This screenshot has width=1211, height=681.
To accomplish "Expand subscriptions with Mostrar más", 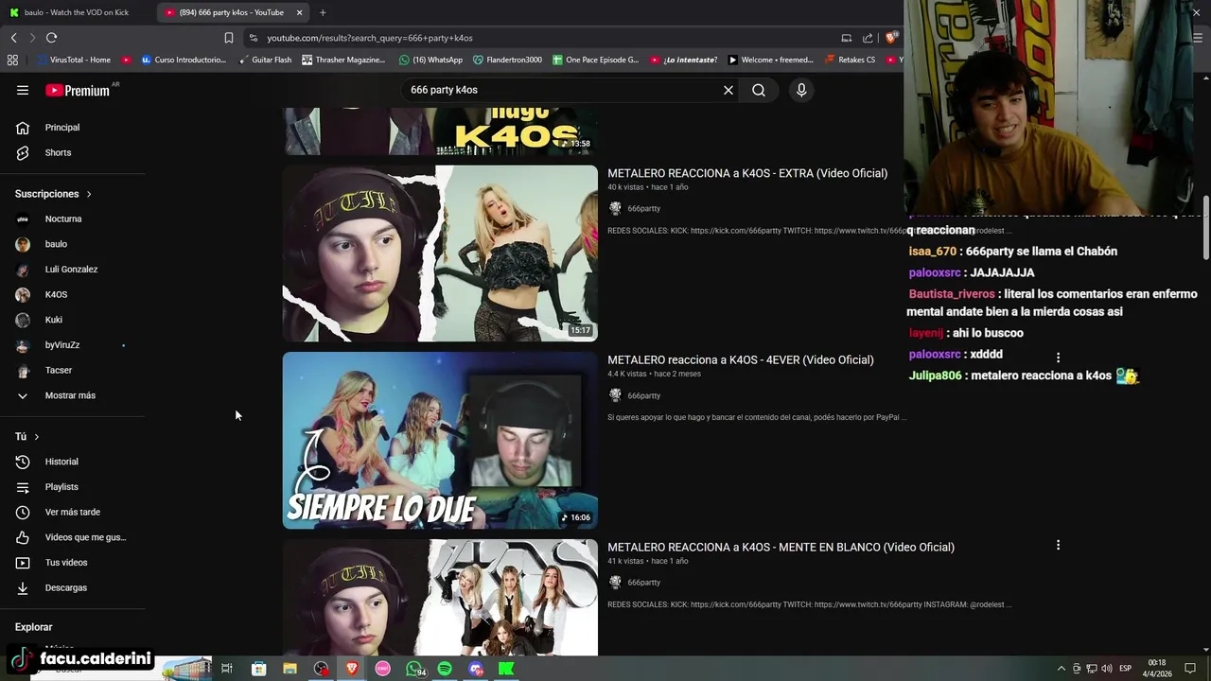I will (72, 395).
